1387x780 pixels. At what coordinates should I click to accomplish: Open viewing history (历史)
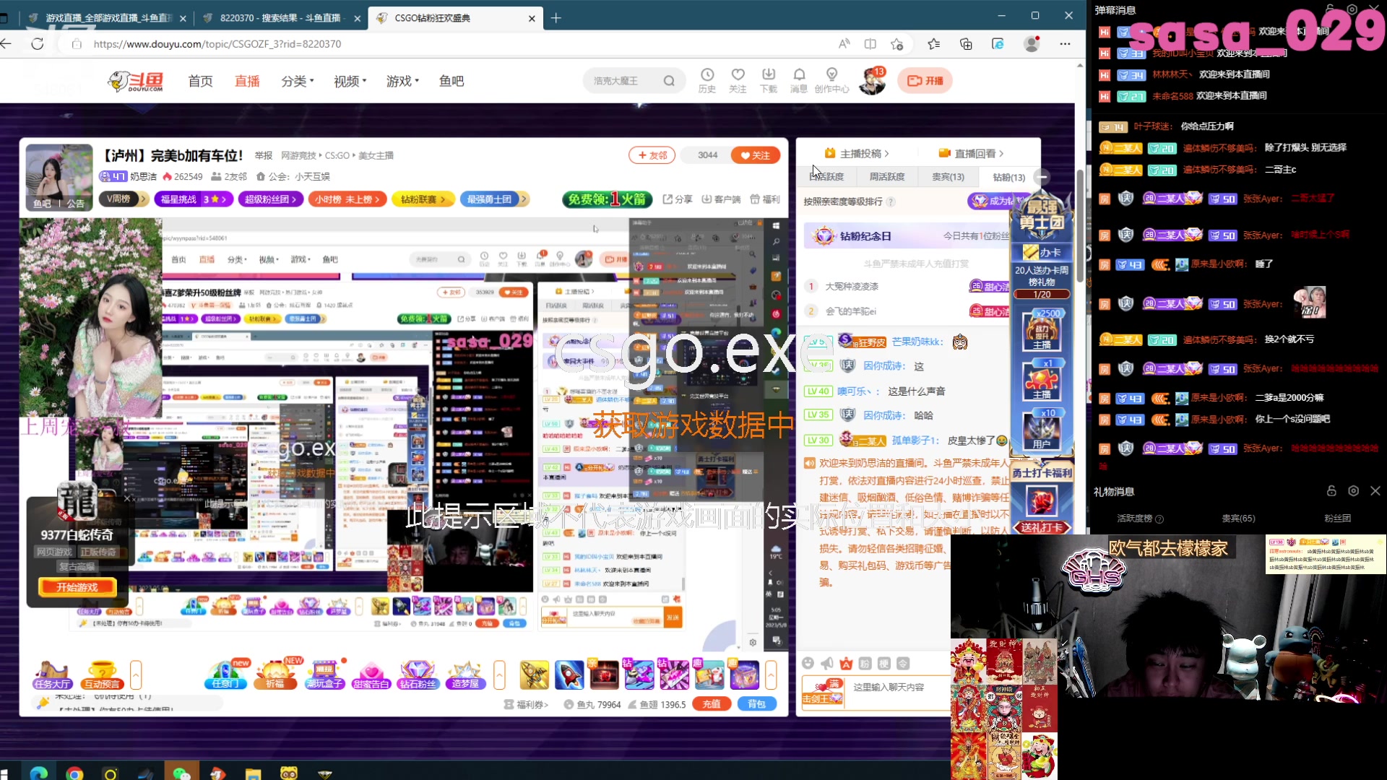pyautogui.click(x=707, y=80)
